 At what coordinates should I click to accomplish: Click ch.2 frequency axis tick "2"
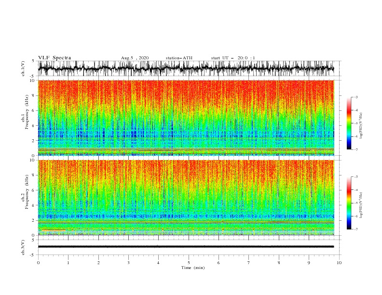coord(34,220)
